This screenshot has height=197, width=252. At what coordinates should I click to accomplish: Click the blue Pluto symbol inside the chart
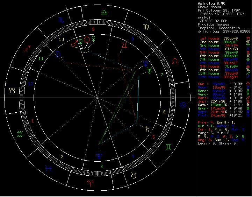pos(145,64)
